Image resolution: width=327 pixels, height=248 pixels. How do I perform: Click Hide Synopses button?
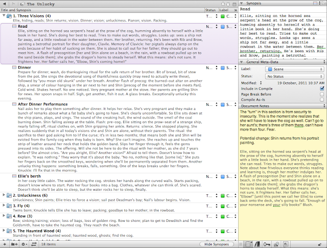(217, 244)
